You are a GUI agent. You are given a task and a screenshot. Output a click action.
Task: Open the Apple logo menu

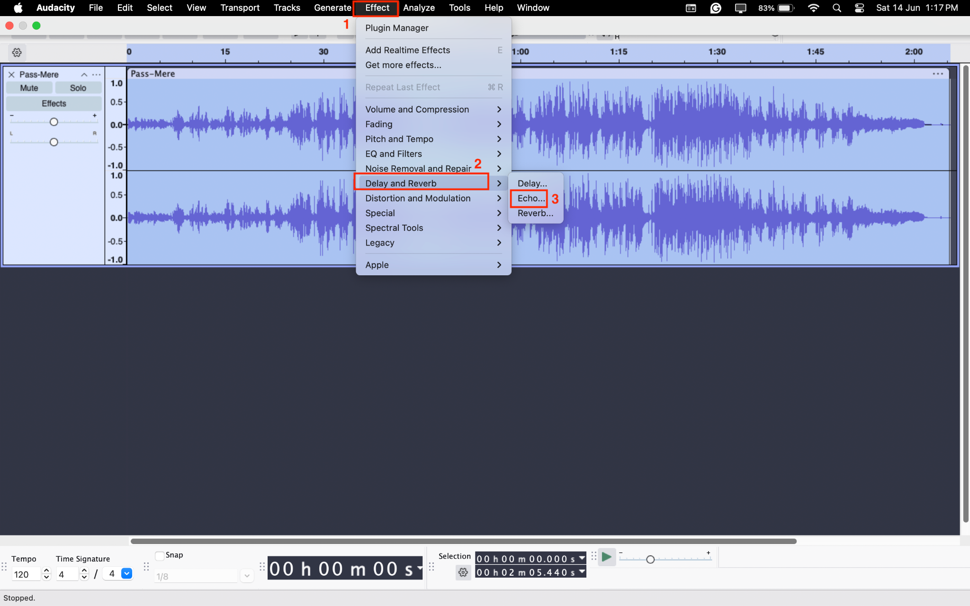tap(18, 8)
